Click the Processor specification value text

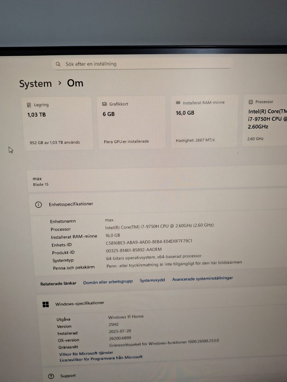pos(159,226)
